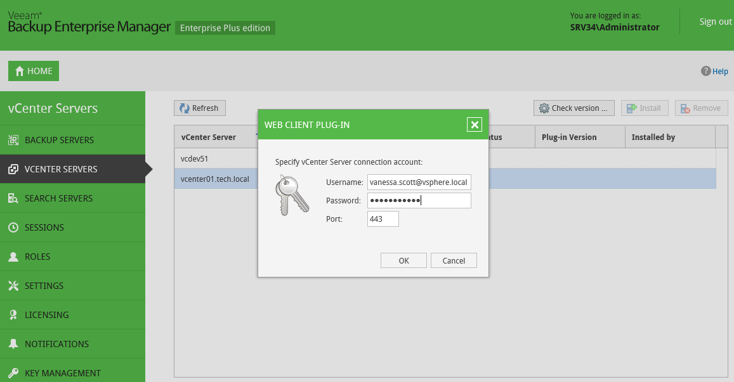Click the keys icon in the dialog

pos(292,195)
